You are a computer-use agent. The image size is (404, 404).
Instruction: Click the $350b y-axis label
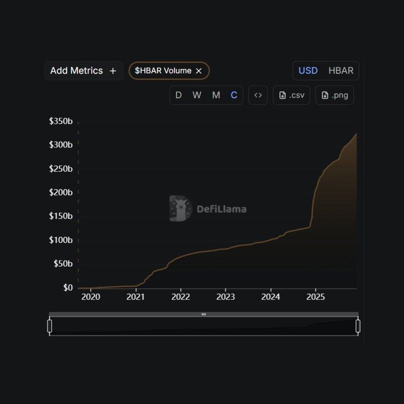coord(61,121)
